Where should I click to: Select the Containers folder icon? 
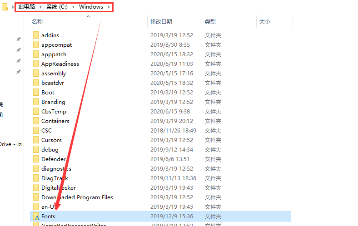click(36, 121)
